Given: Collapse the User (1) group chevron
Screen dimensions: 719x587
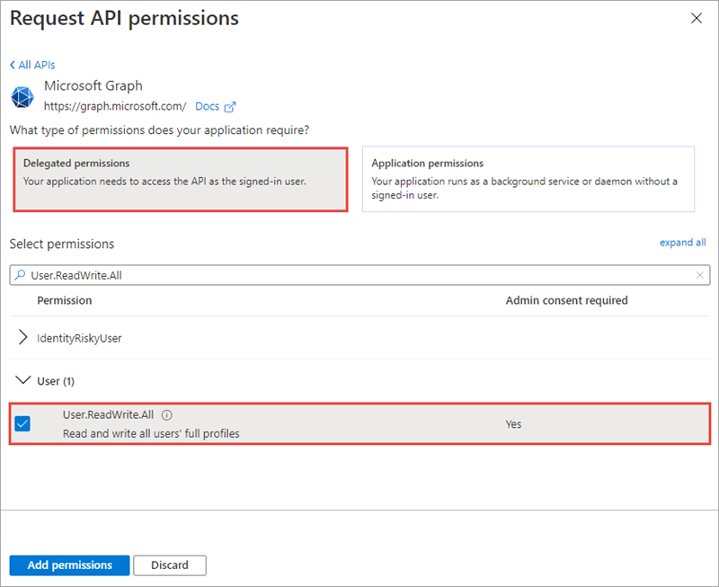Looking at the screenshot, I should (23, 380).
